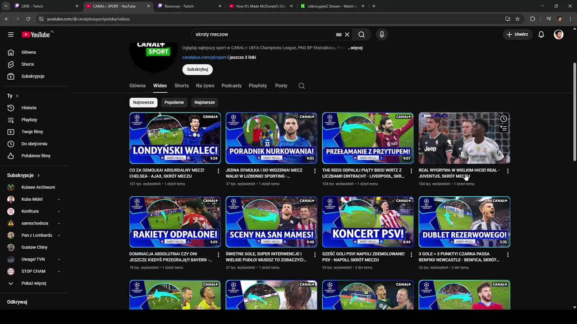The image size is (577, 324).
Task: Open options menu for Newcastle-Benfica video
Action: pos(508,255)
